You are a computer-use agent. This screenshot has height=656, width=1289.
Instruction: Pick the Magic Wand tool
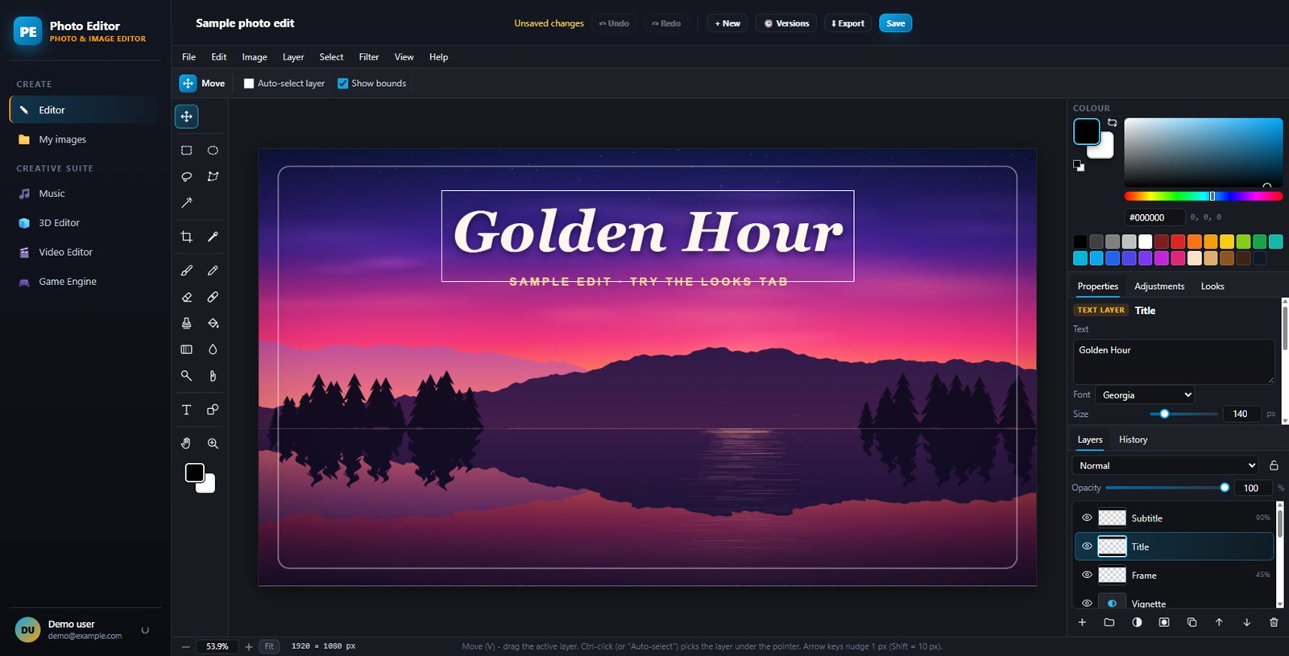click(186, 203)
